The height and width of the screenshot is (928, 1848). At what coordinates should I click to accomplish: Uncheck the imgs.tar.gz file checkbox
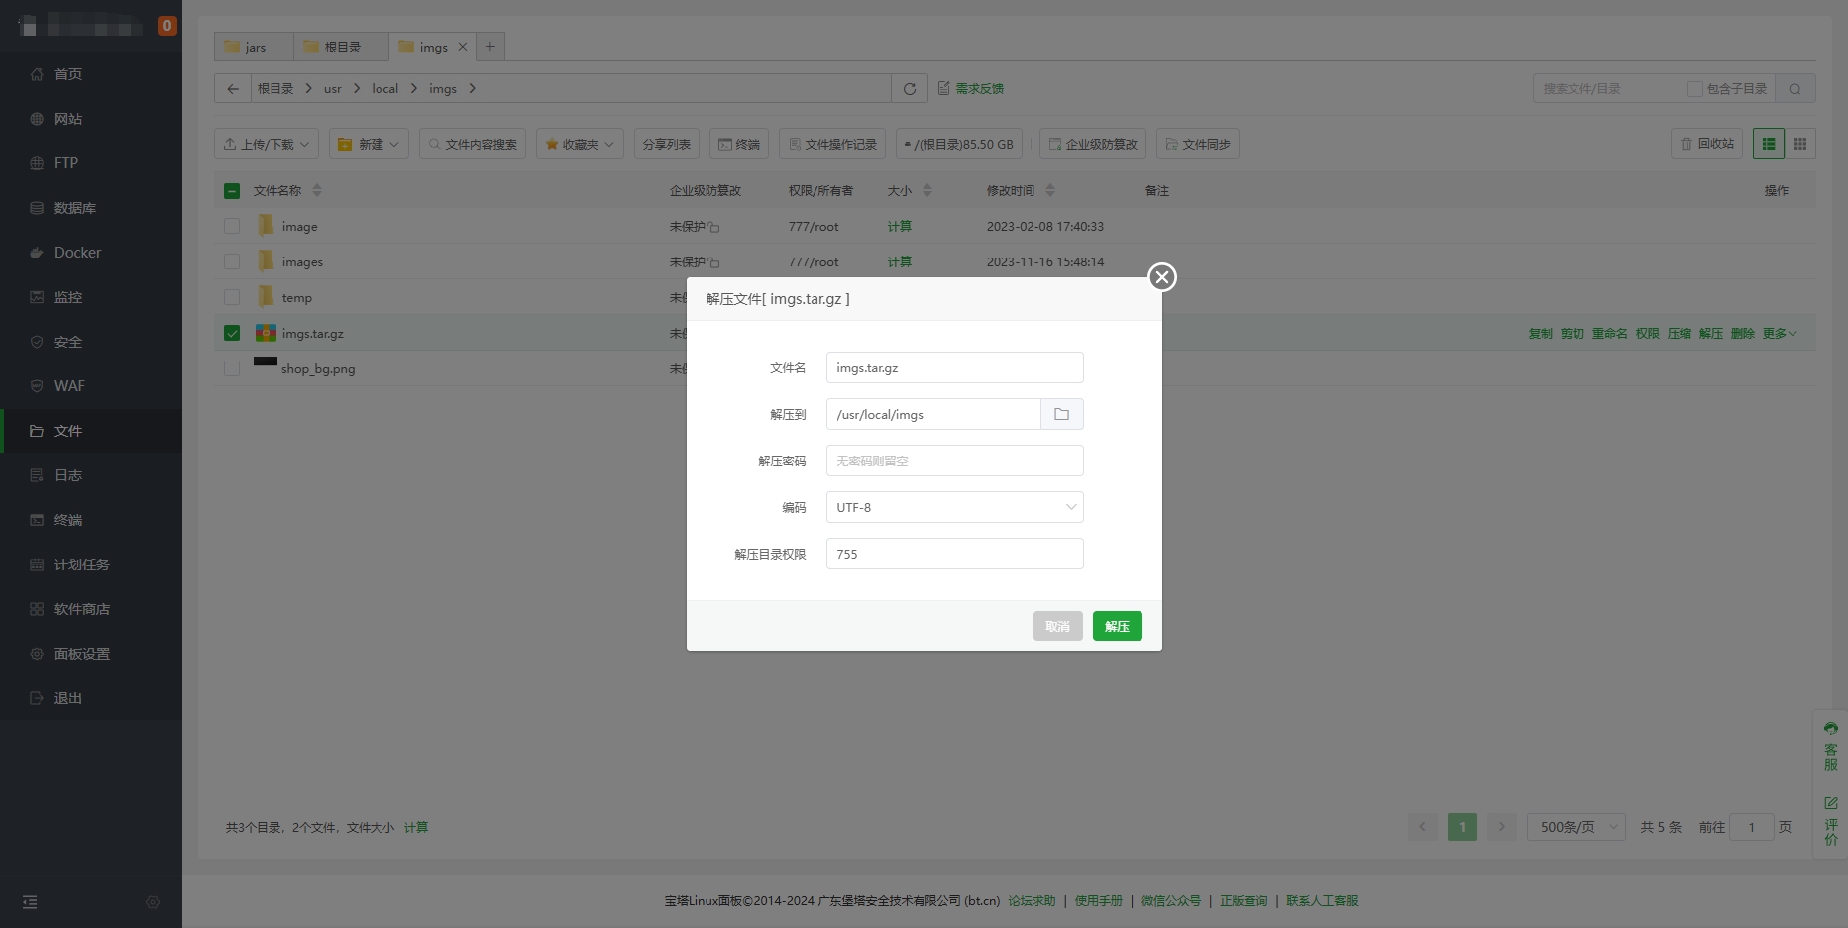(232, 334)
